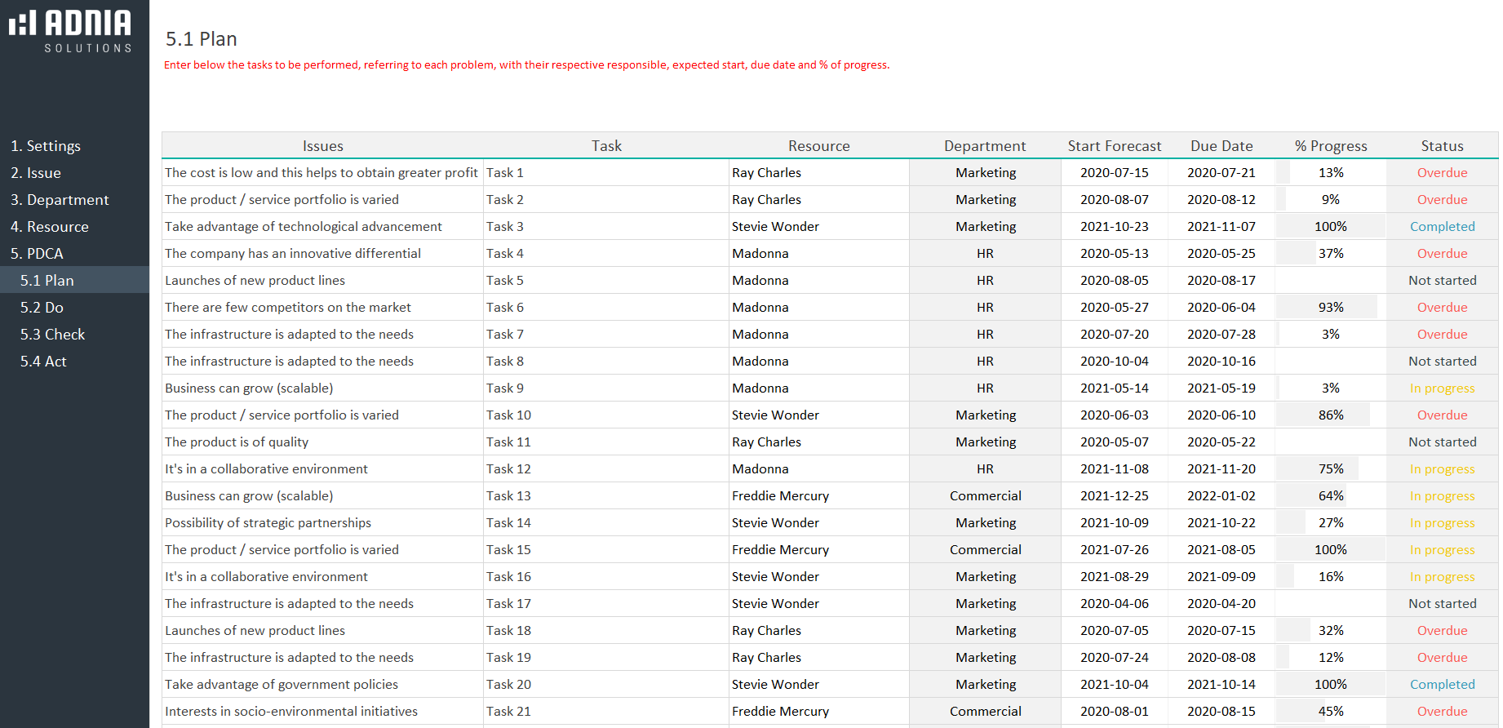
Task: Click the Issues column header
Action: click(x=322, y=146)
